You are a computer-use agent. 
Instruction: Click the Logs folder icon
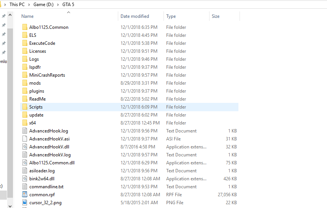[x=25, y=59]
